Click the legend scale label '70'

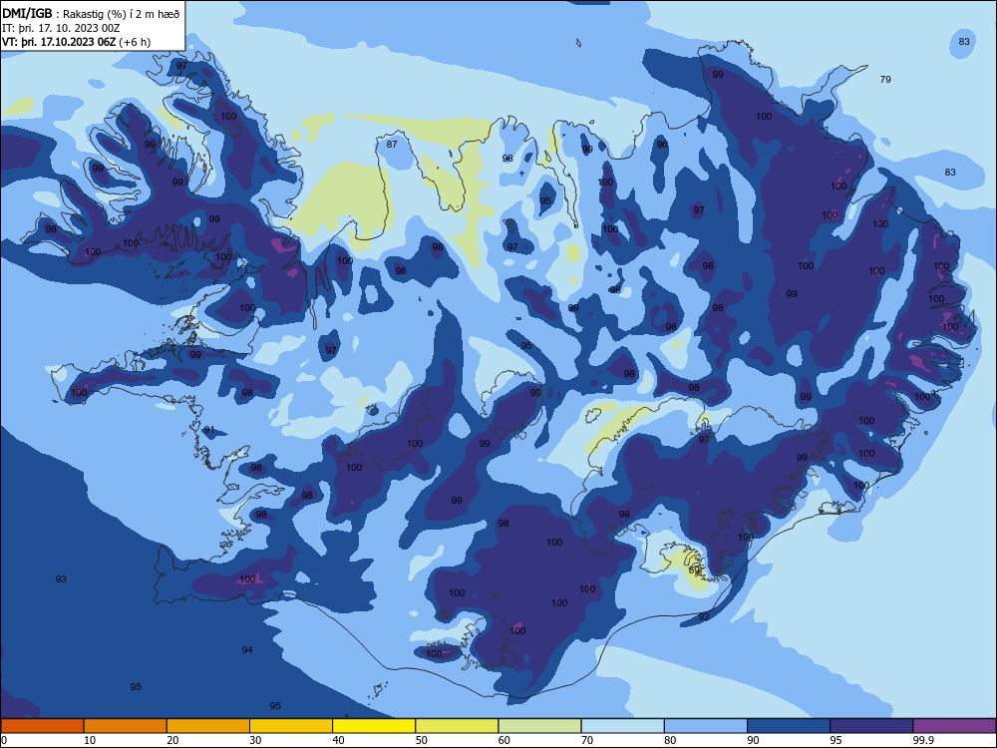point(587,740)
